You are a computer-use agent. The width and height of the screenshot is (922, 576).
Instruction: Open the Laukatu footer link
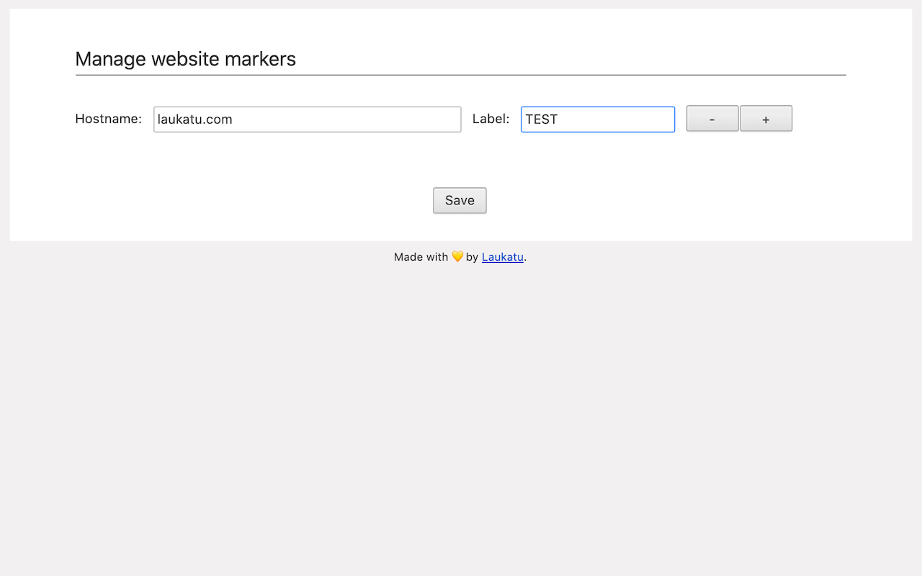(x=502, y=257)
